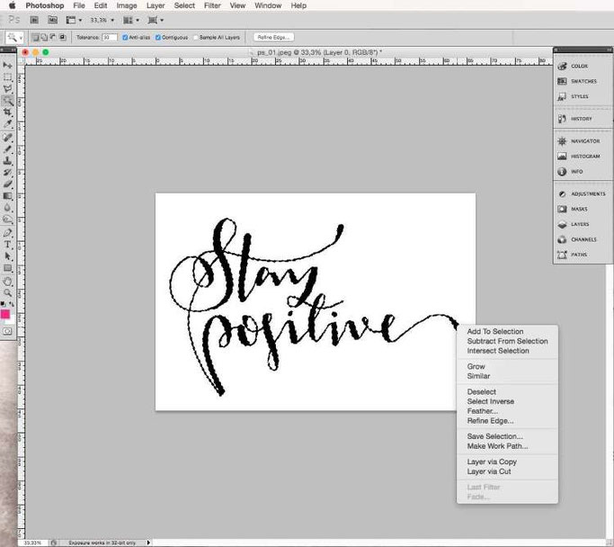
Task: Click the foreground pink color swatch
Action: coord(5,314)
